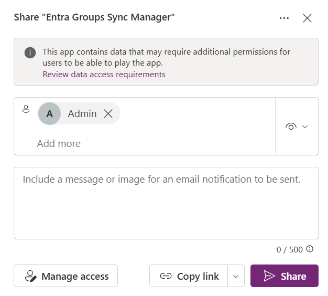Open the Review data access requirements link

point(104,74)
